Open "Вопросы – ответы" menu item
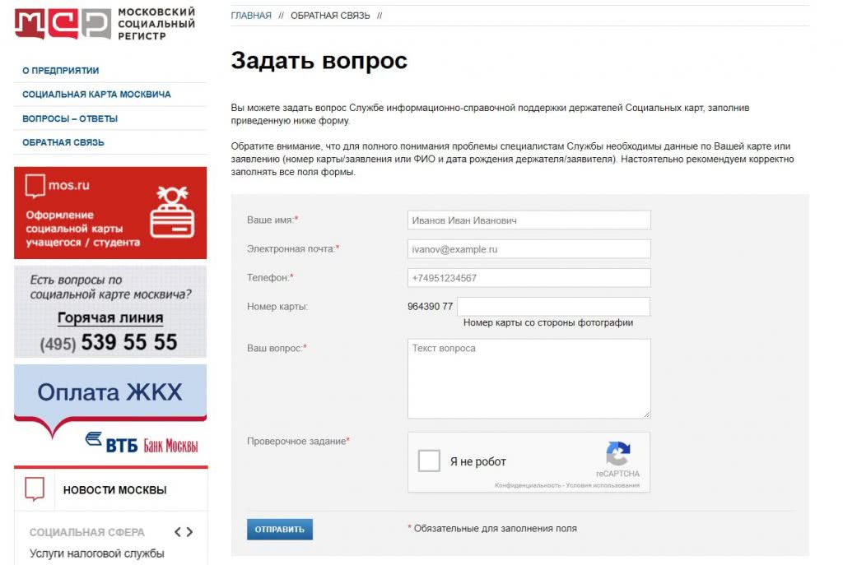This screenshot has height=565, width=843. click(70, 118)
